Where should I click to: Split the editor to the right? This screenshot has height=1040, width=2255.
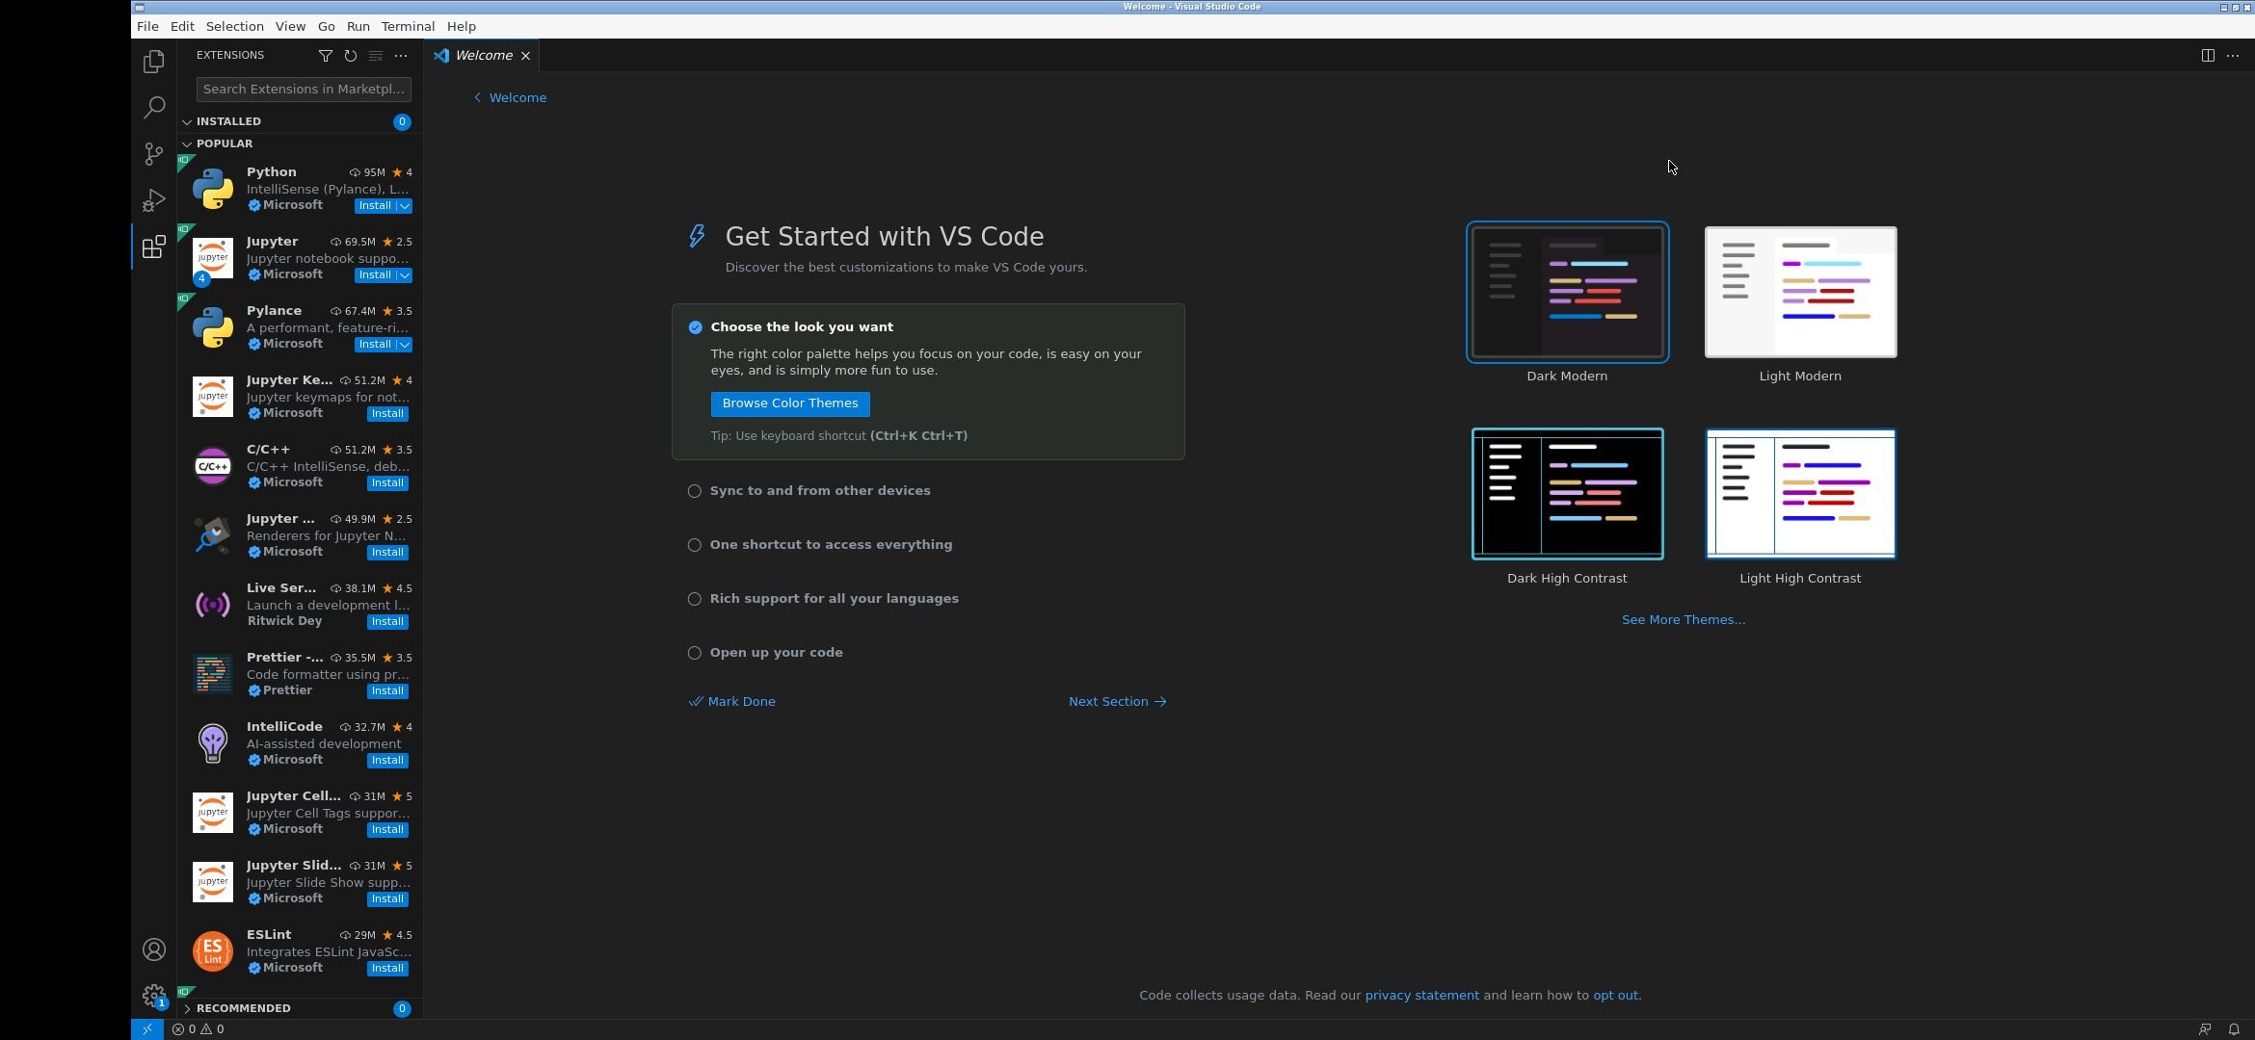(x=2208, y=56)
